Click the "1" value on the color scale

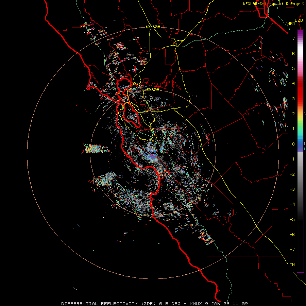tap(293, 129)
